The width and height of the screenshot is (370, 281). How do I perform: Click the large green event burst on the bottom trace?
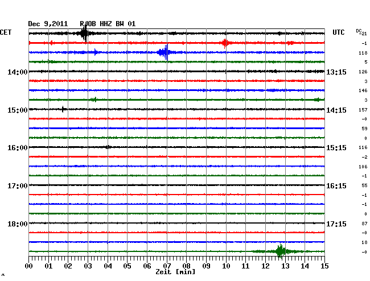(x=280, y=251)
